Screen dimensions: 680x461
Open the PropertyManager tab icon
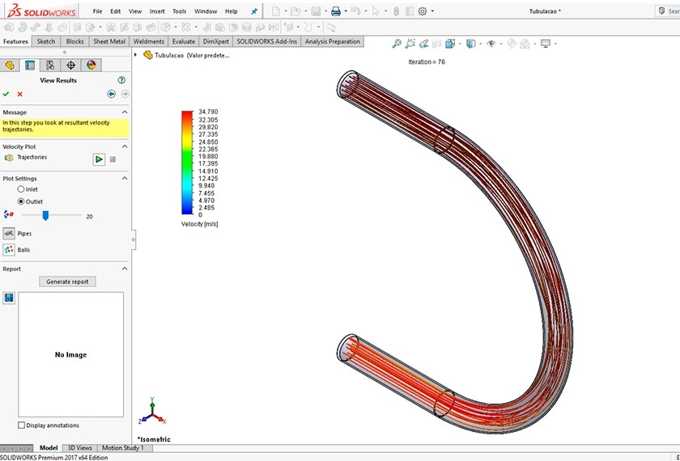coord(30,66)
